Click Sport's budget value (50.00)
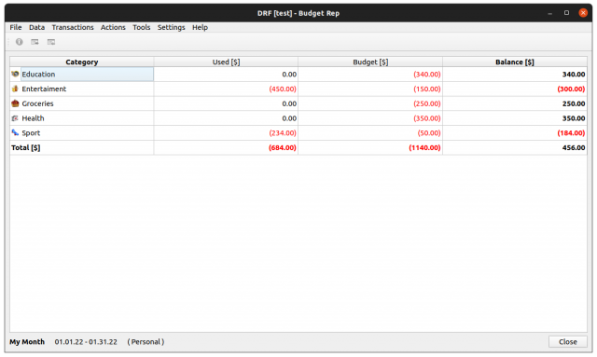Screen dimensions: 597x357 pyautogui.click(x=429, y=133)
